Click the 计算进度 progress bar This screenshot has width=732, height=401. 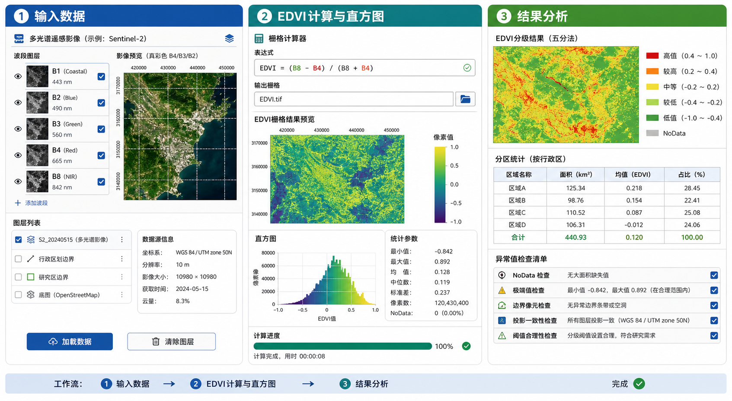[343, 346]
